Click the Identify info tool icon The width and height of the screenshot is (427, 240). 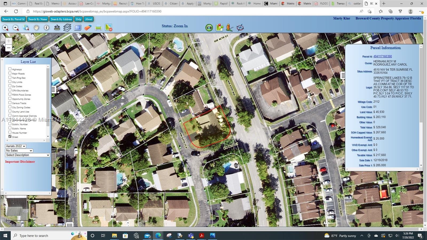[x=46, y=28]
